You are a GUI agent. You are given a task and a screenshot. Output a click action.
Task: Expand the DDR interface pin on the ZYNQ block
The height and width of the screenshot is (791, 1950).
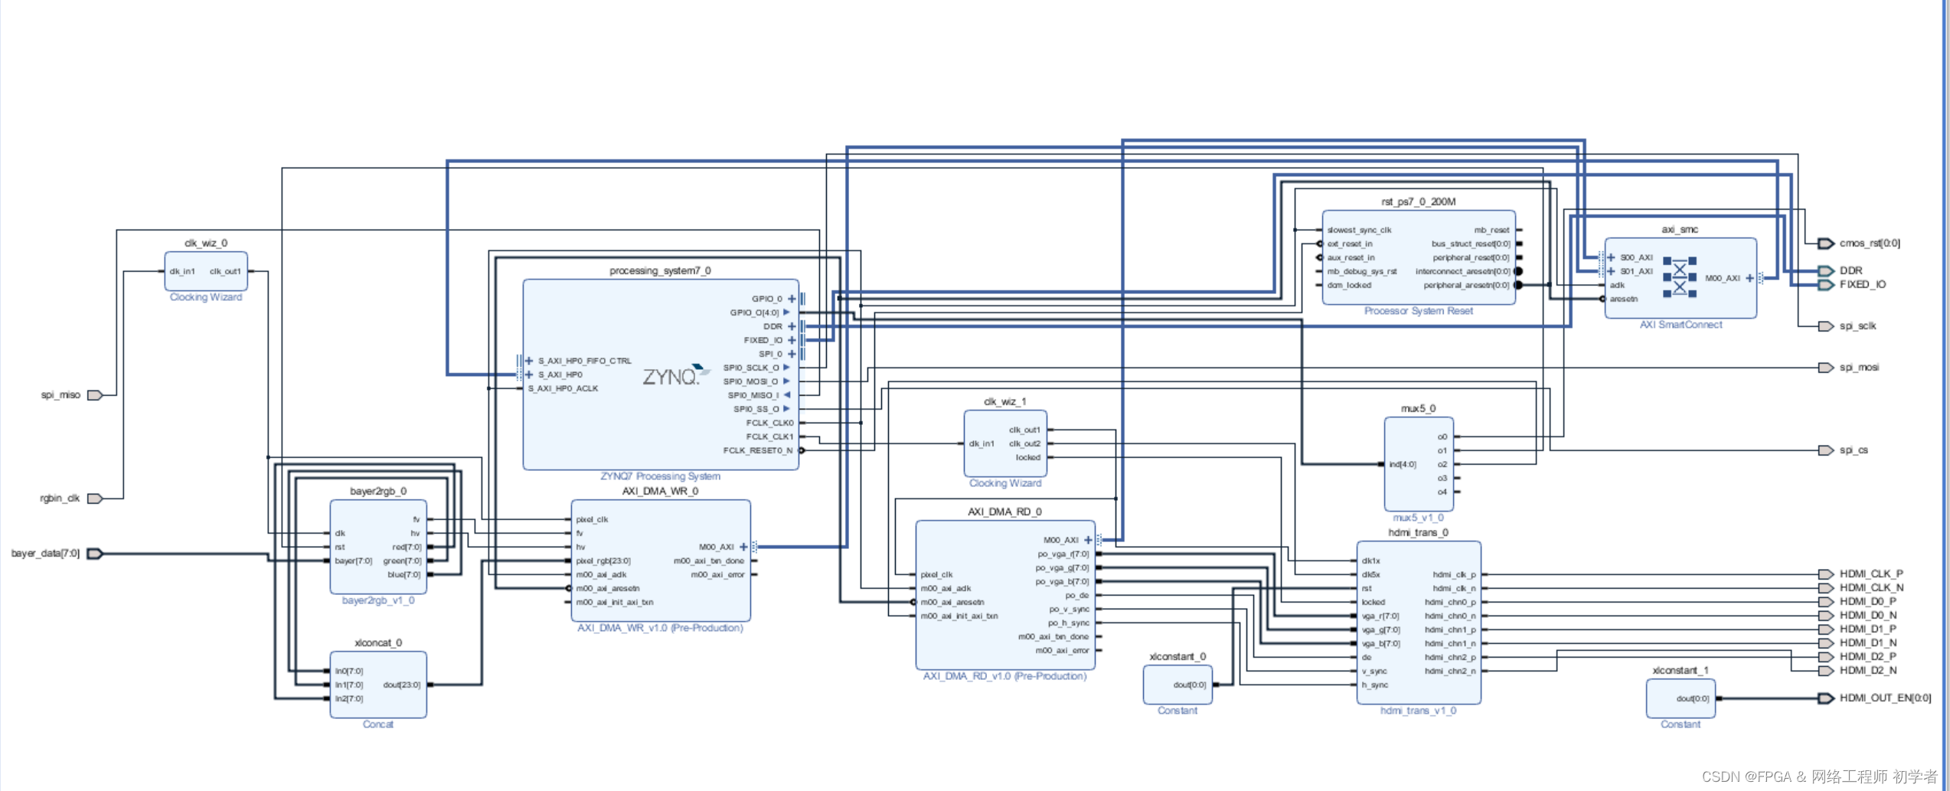click(x=792, y=326)
